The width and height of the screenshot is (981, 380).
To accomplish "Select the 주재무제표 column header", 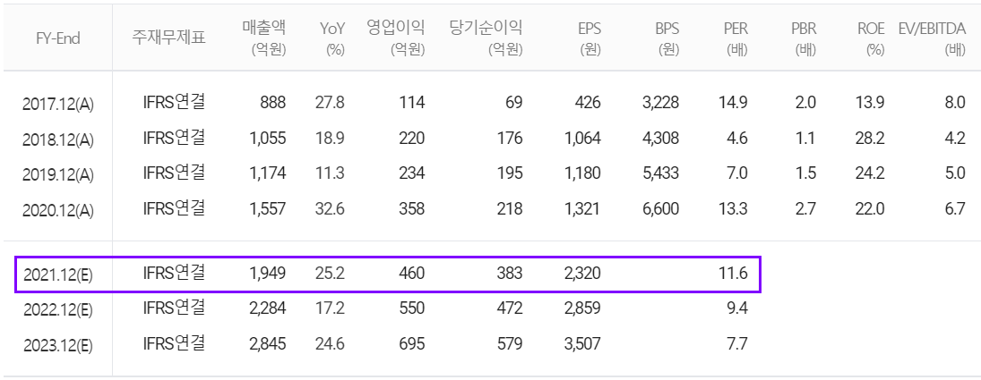I will 168,38.
